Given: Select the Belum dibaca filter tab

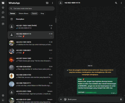Looking at the screenshot, I should pos(23,13).
